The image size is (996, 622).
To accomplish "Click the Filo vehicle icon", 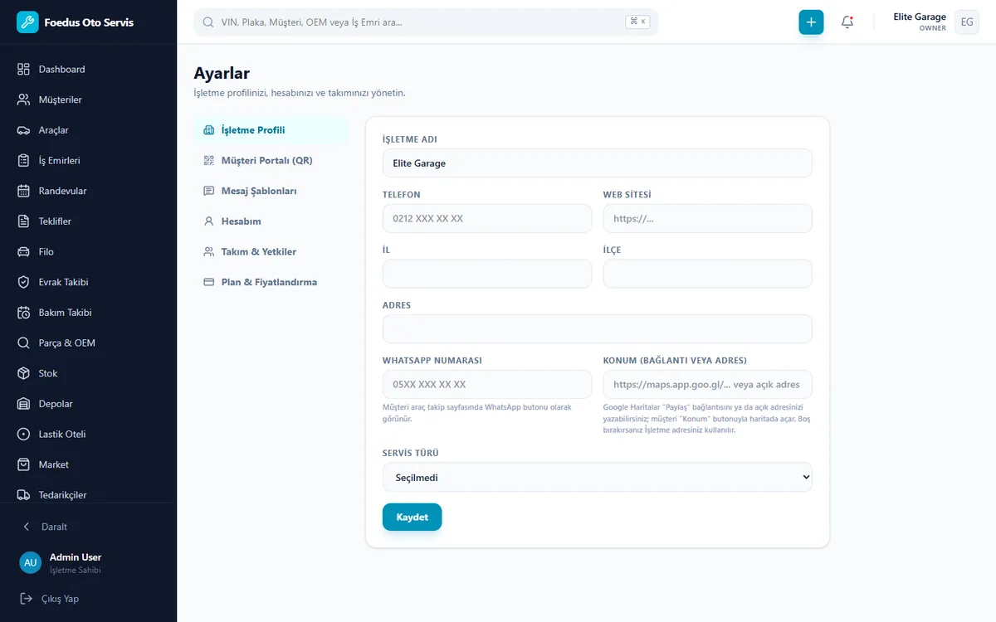I will (23, 252).
